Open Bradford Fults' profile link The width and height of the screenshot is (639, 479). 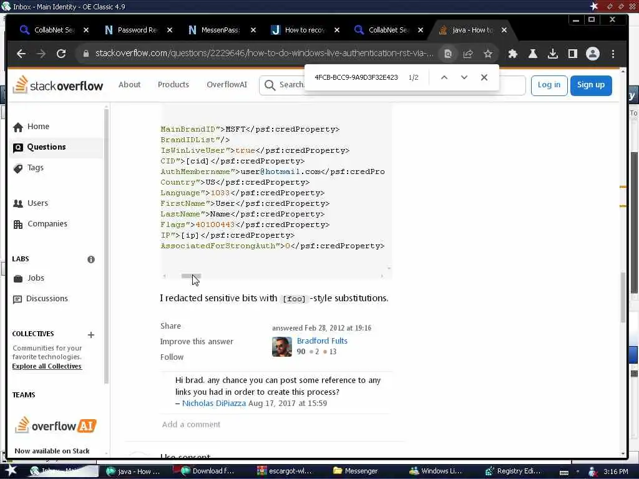(322, 341)
